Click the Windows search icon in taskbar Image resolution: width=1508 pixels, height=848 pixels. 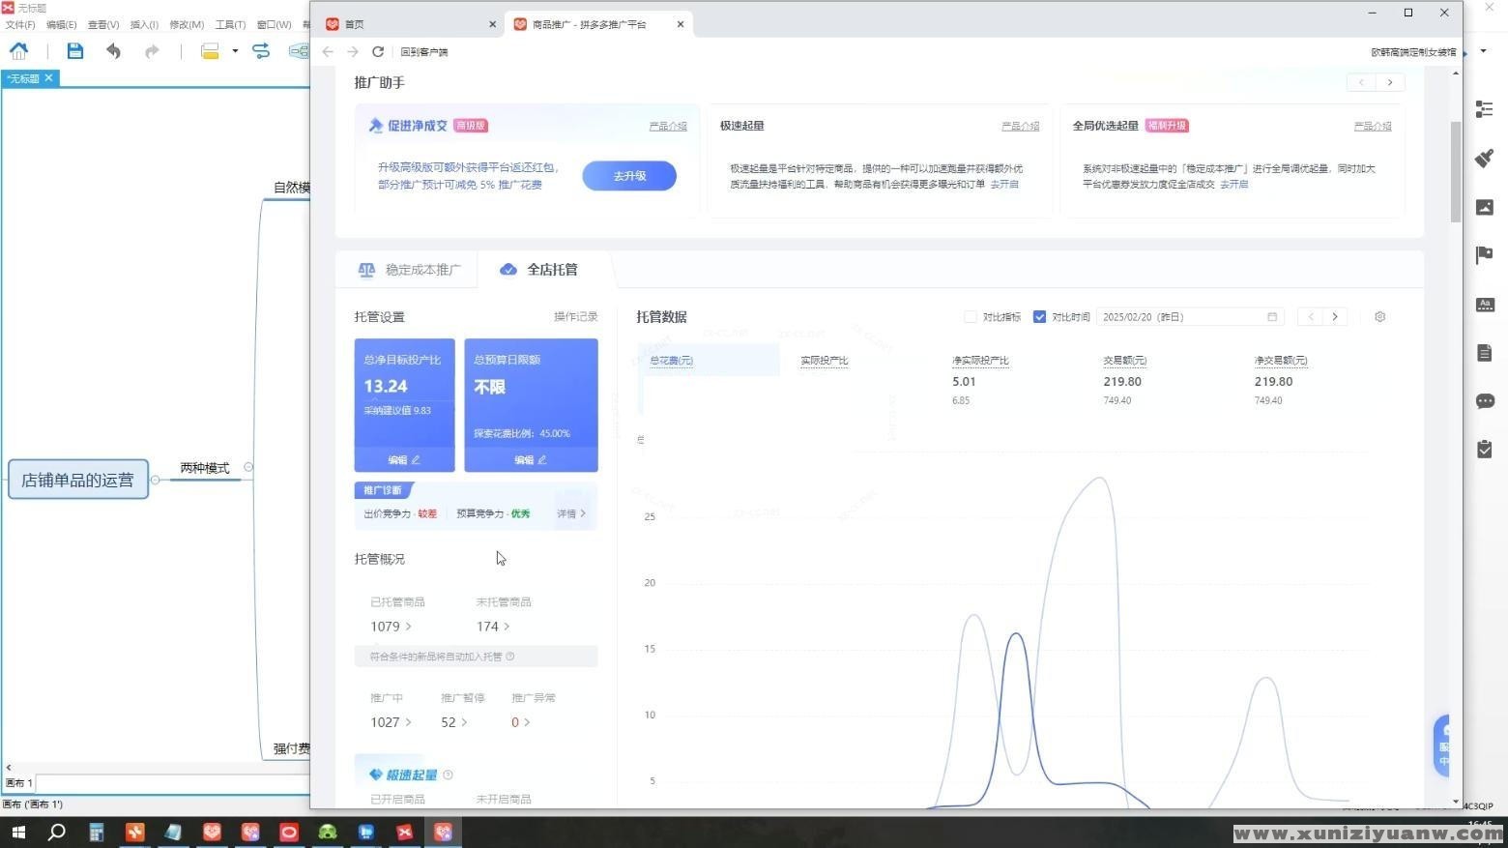pyautogui.click(x=57, y=832)
